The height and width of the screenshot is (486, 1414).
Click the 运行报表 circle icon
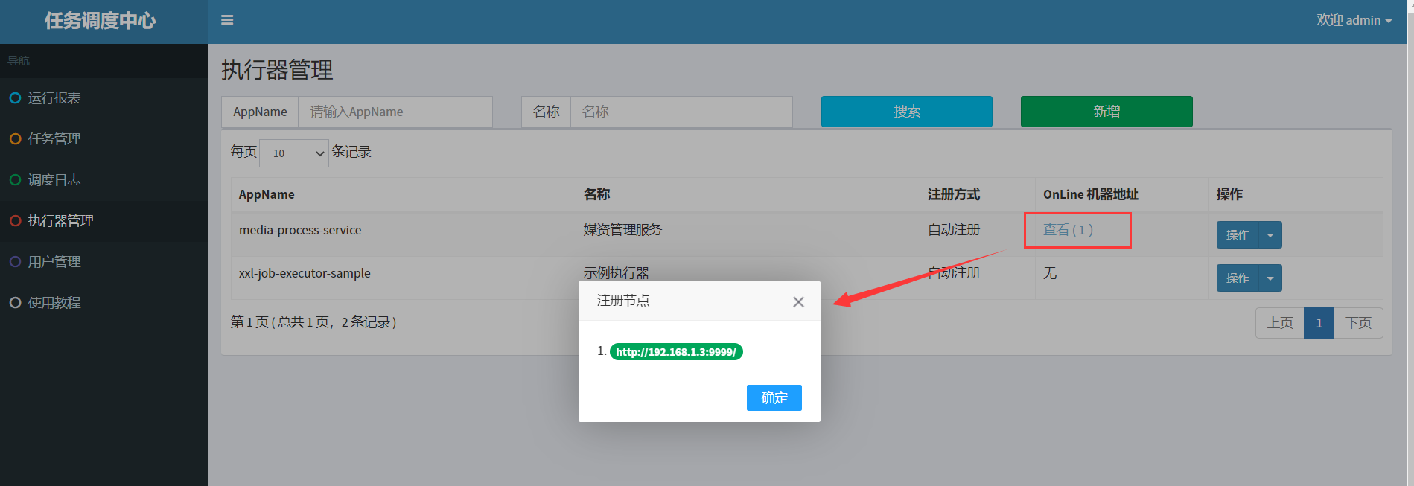(x=15, y=98)
